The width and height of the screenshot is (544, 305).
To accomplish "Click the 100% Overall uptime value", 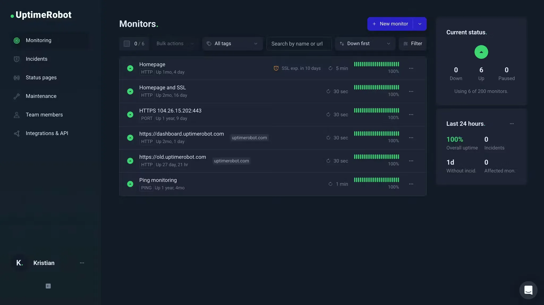I will 455,139.
